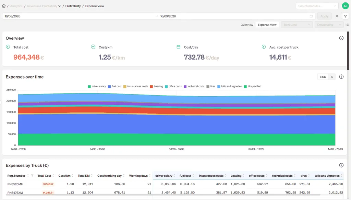Sort by the tires column arrows
This screenshot has height=200, width=351.
(309, 176)
